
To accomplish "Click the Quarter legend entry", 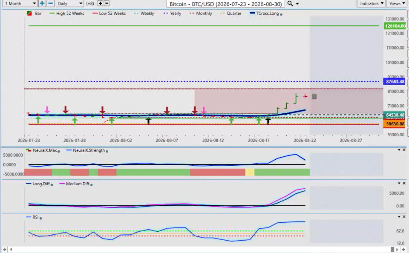I will pos(231,13).
